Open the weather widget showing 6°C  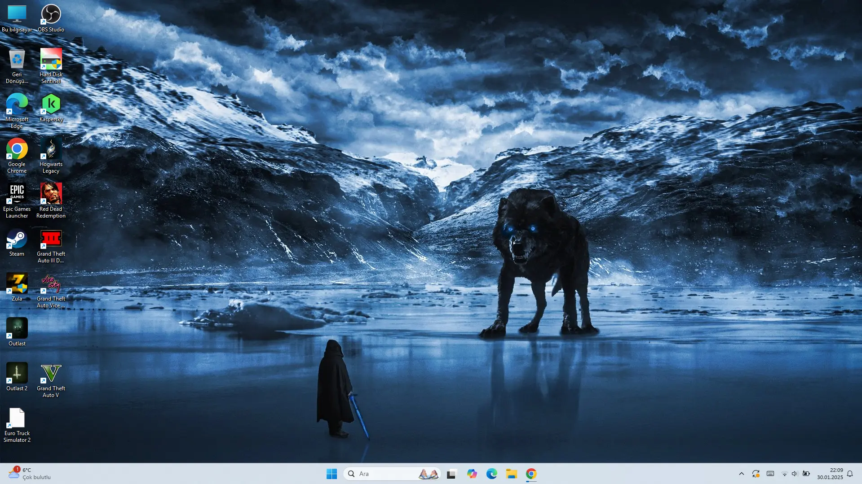(x=30, y=474)
